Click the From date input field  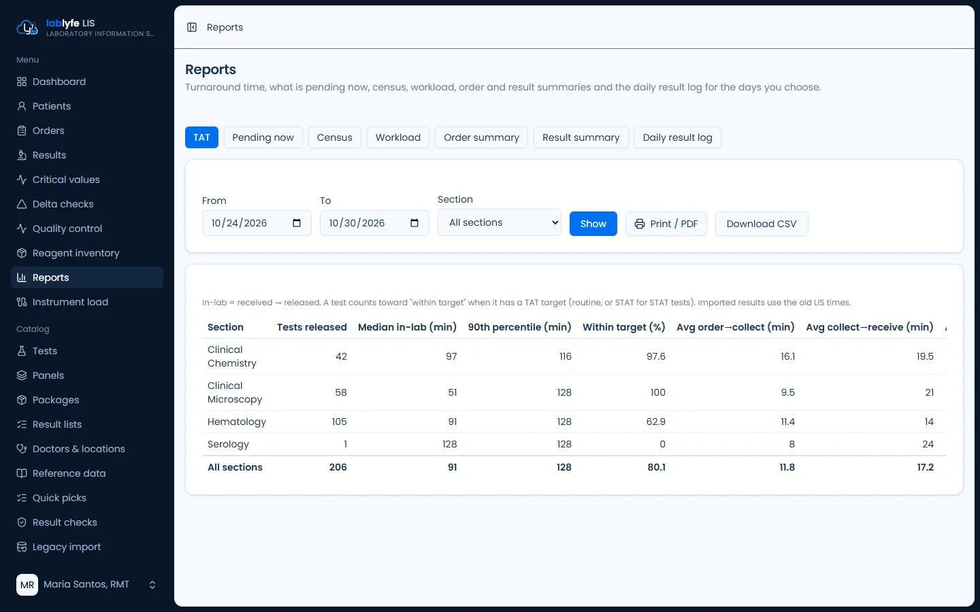(257, 223)
